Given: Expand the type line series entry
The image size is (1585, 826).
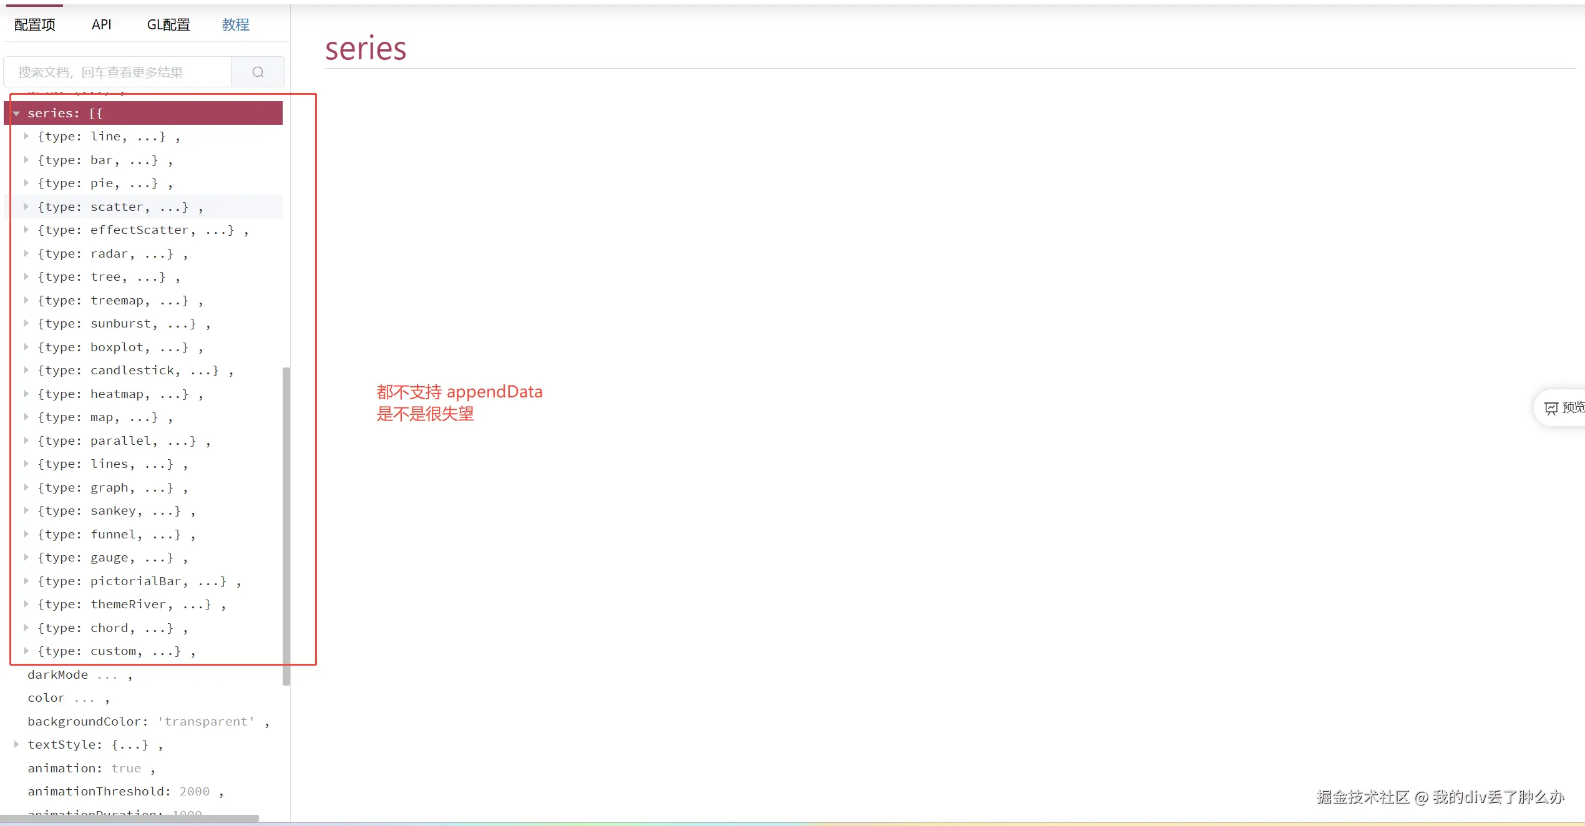Looking at the screenshot, I should [26, 136].
